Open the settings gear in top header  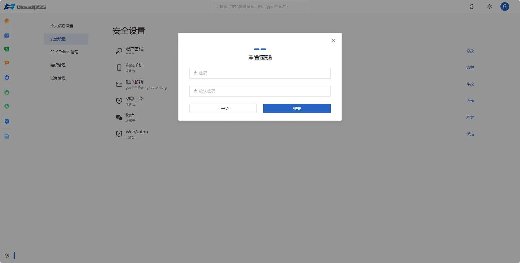(x=490, y=7)
